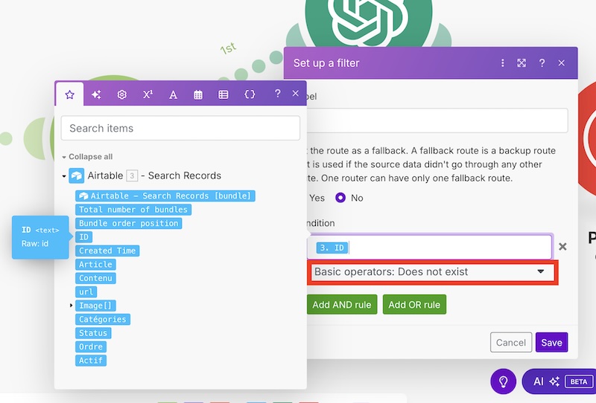Image resolution: width=596 pixels, height=403 pixels.
Task: Select the Ordre pill
Action: coord(91,346)
